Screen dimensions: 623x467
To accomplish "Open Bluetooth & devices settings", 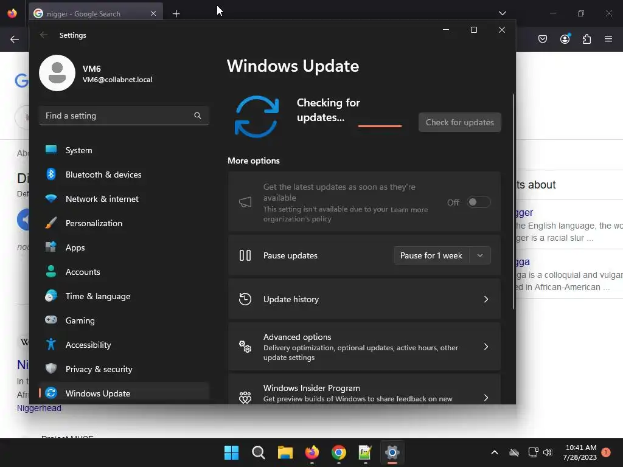I will click(x=124, y=175).
